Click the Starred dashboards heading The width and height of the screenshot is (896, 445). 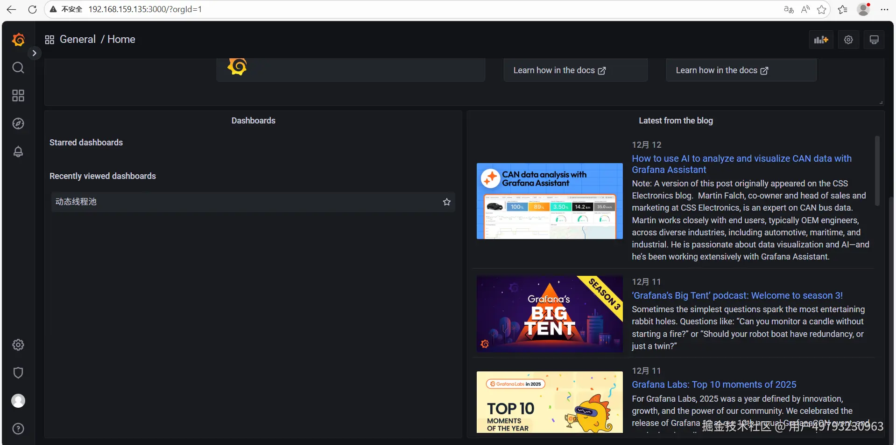coord(86,143)
